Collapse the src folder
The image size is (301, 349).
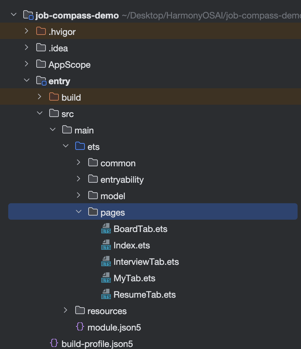[x=40, y=113]
